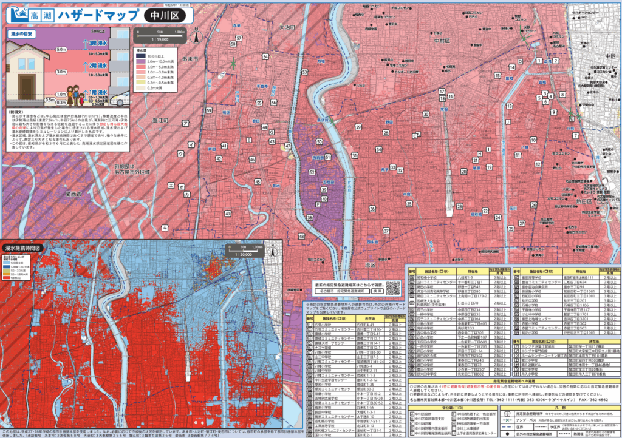
Task: Select shelter marker number 57 on map
Action: coord(239,38)
